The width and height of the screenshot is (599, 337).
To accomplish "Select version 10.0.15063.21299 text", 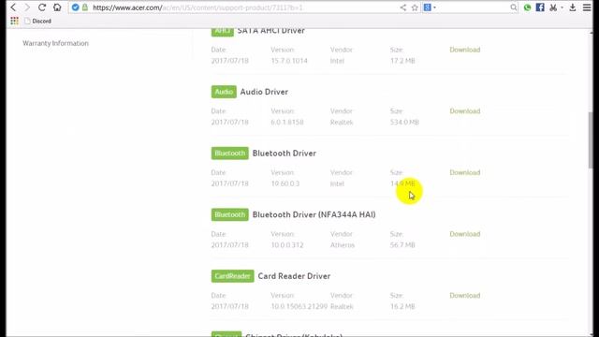I will [x=299, y=307].
